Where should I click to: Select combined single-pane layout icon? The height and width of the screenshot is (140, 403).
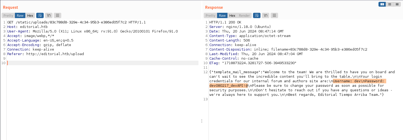[397, 4]
